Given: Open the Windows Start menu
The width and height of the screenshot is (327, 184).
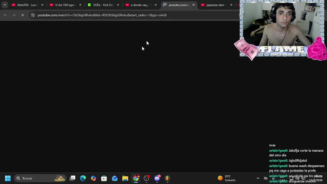Looking at the screenshot, I should [x=8, y=178].
